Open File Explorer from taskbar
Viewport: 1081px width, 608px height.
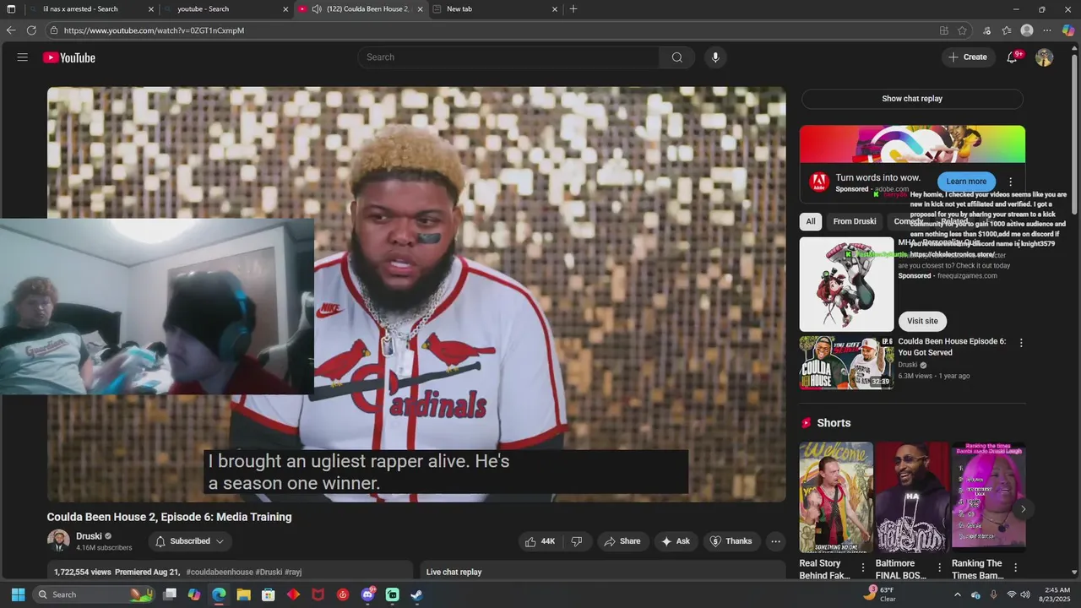243,594
